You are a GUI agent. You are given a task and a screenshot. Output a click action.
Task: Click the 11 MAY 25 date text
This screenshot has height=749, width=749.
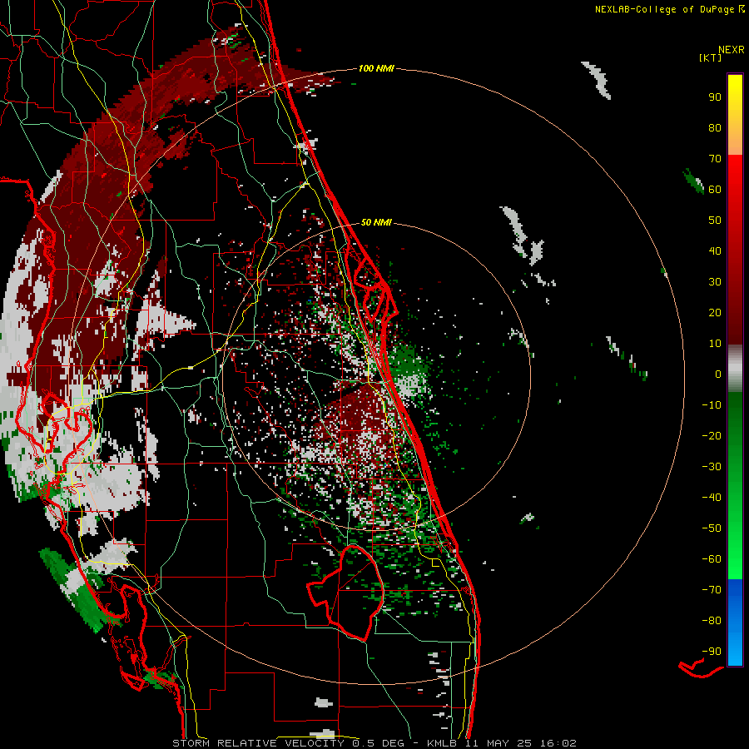coord(499,743)
